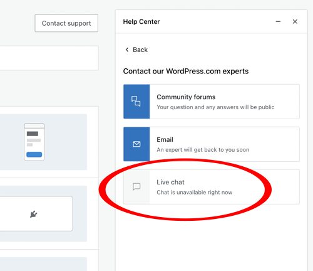Click the Contact support button

click(x=66, y=23)
